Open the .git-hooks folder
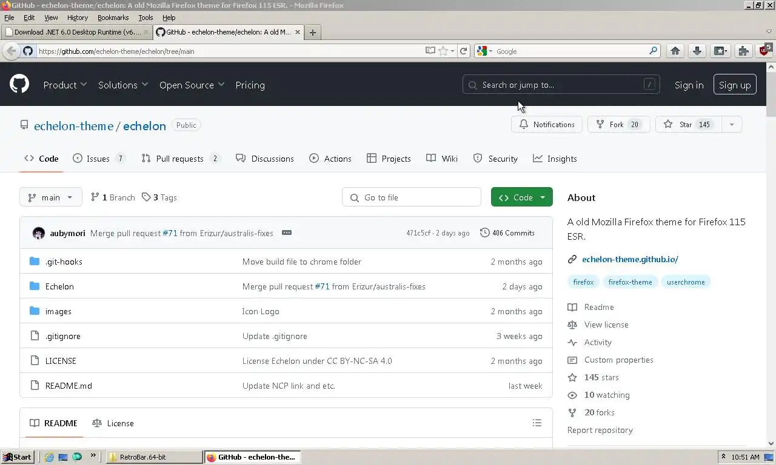 click(x=64, y=262)
